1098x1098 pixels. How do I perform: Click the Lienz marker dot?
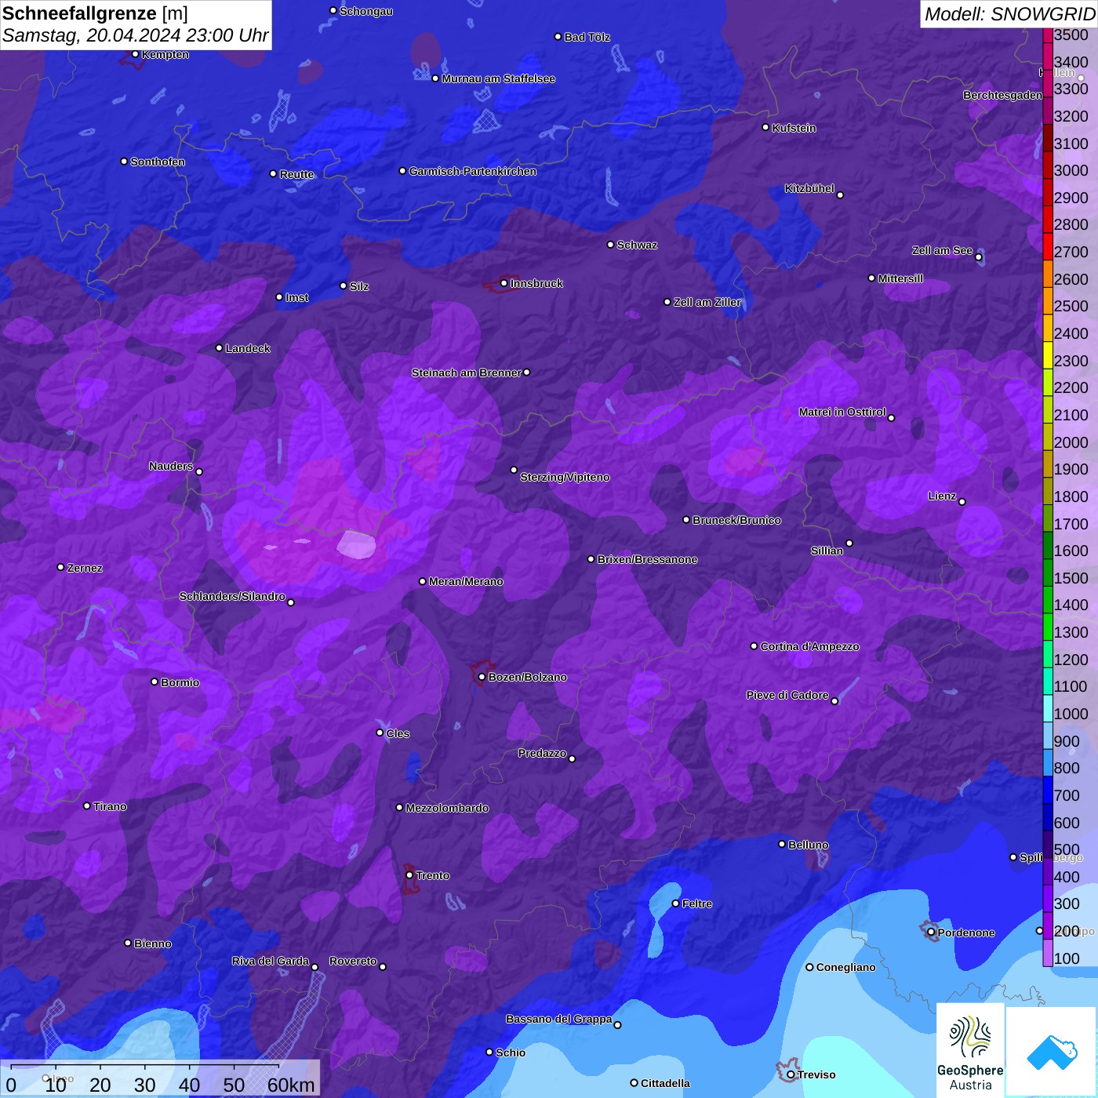pyautogui.click(x=962, y=502)
